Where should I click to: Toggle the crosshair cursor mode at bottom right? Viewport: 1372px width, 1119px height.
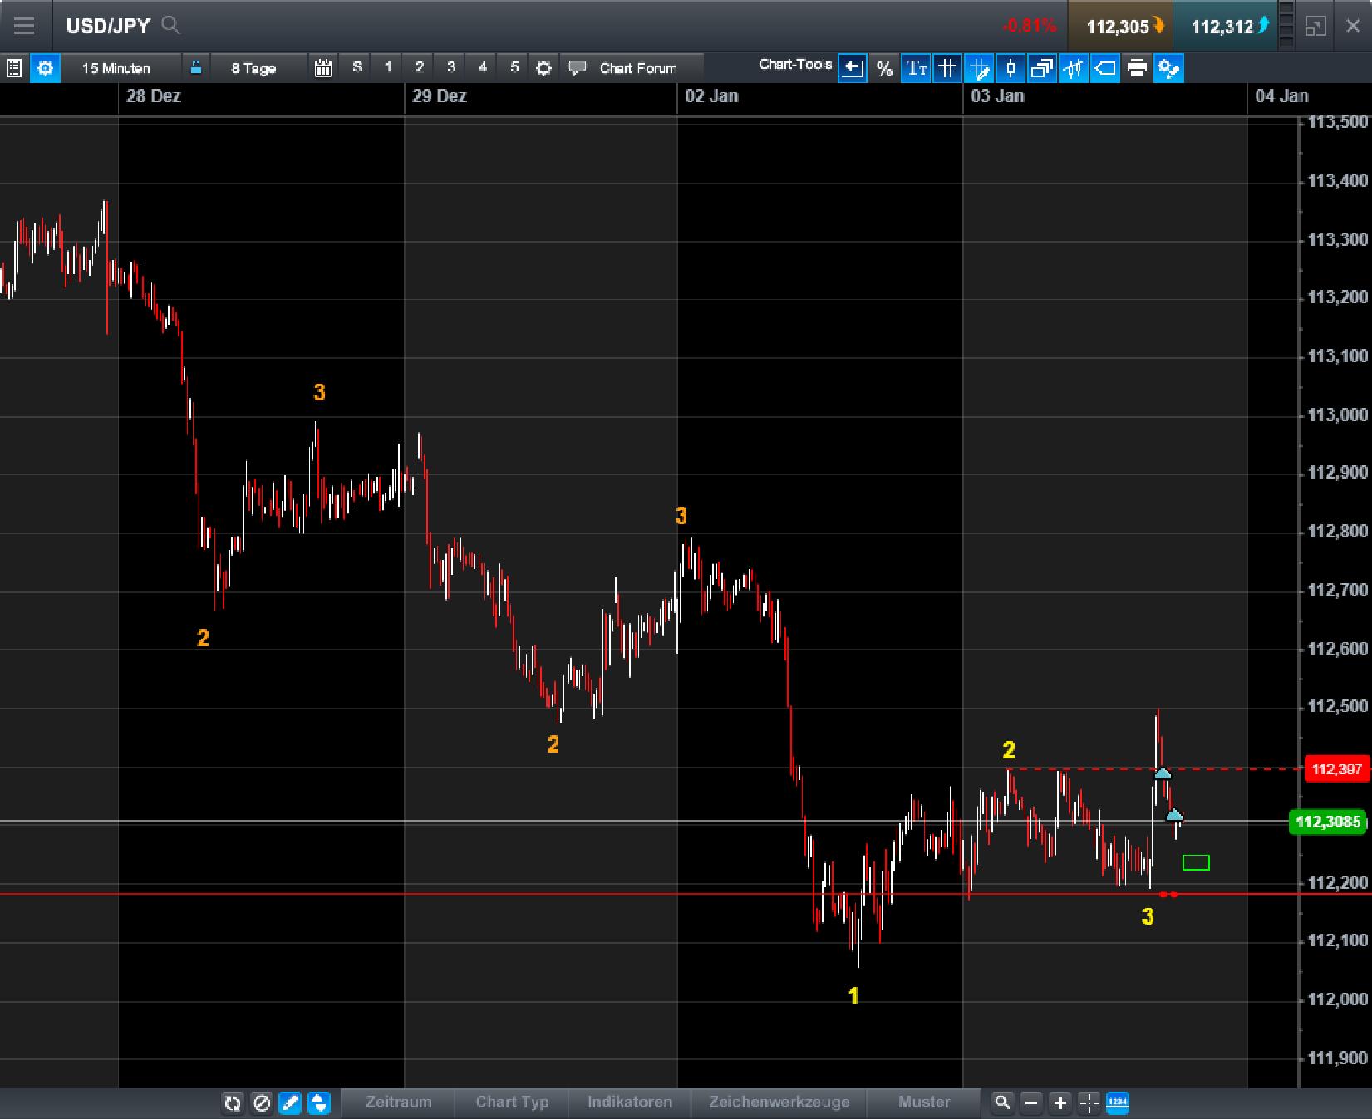1089,1103
